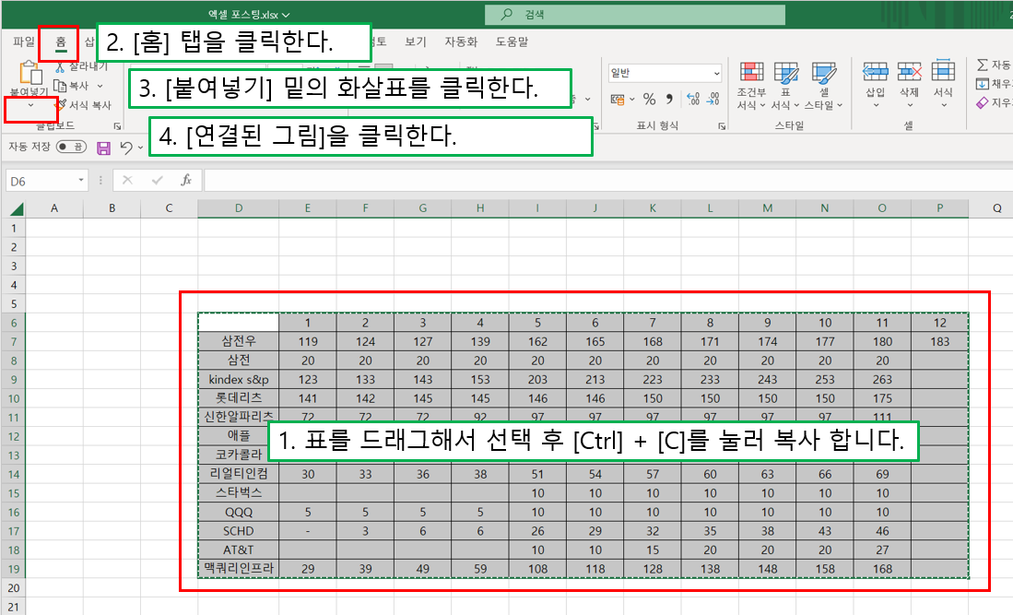Image resolution: width=1013 pixels, height=615 pixels.
Task: Select the cell '리얼티인컴'
Action: click(239, 474)
